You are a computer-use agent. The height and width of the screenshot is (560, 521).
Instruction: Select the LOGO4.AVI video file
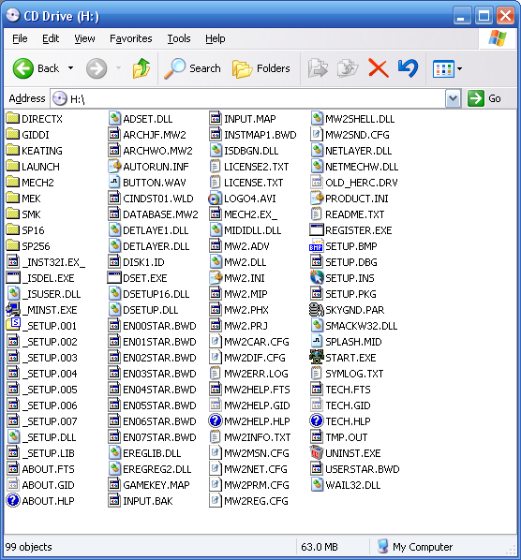click(x=243, y=199)
